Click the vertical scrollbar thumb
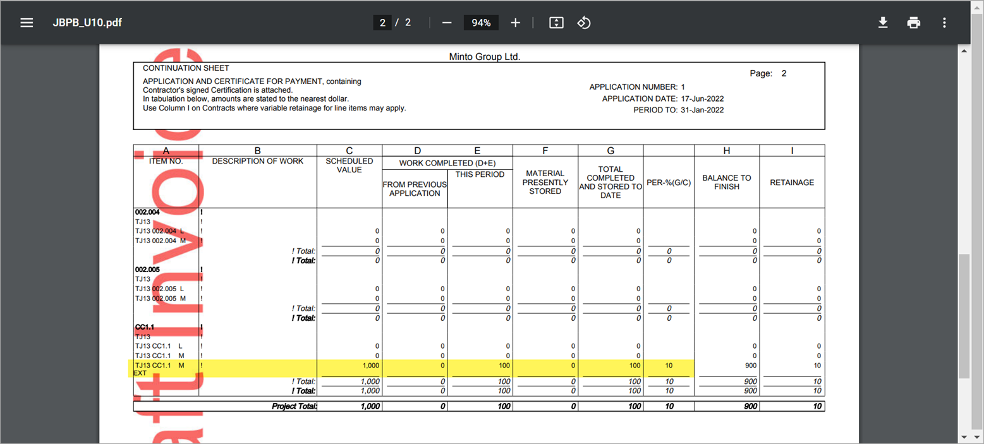This screenshot has height=444, width=984. (964, 316)
